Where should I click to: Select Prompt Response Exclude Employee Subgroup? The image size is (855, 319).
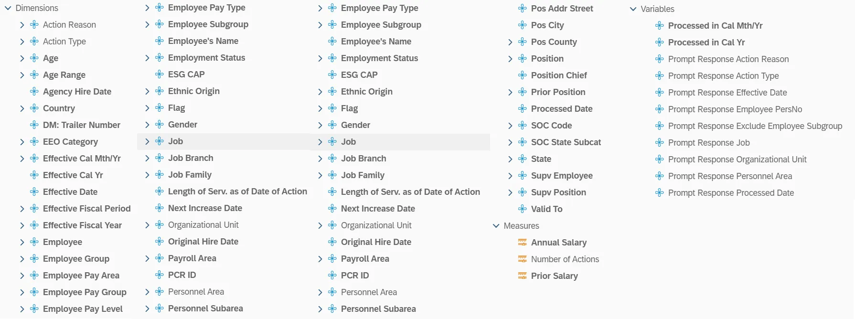click(755, 126)
